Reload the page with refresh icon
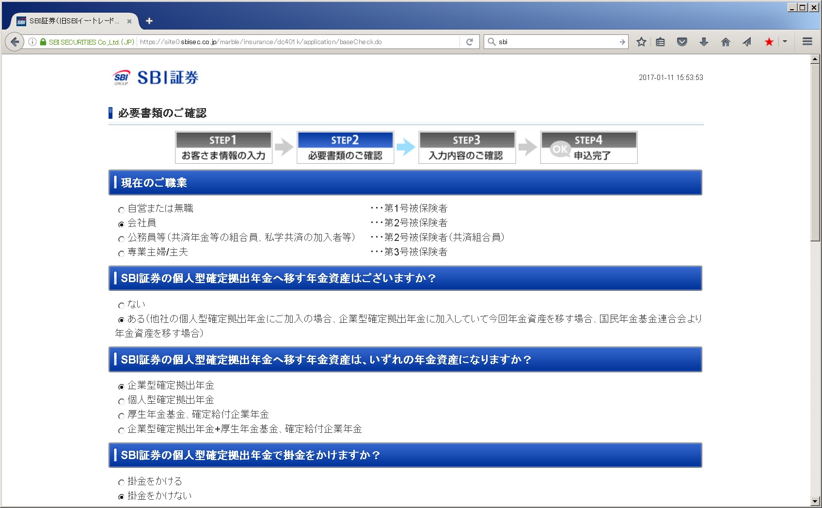The height and width of the screenshot is (508, 822). pyautogui.click(x=469, y=42)
